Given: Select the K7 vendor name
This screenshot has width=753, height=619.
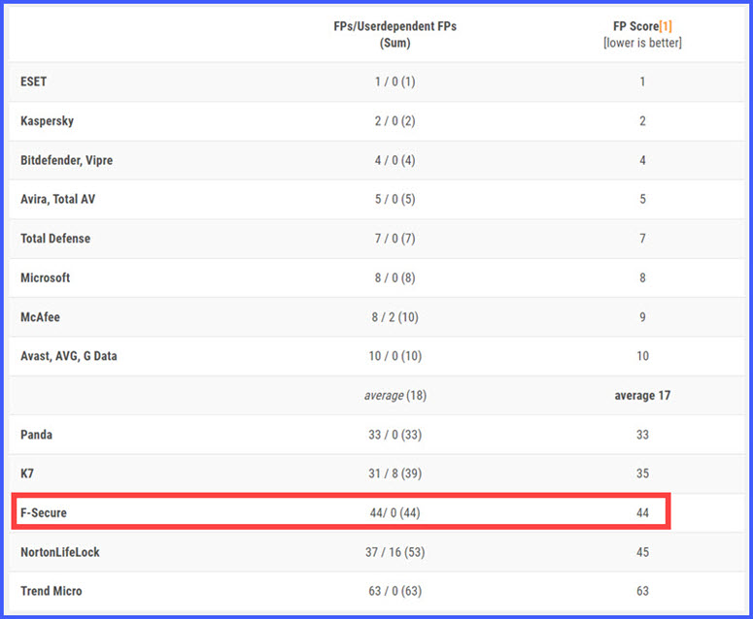Looking at the screenshot, I should pos(28,473).
